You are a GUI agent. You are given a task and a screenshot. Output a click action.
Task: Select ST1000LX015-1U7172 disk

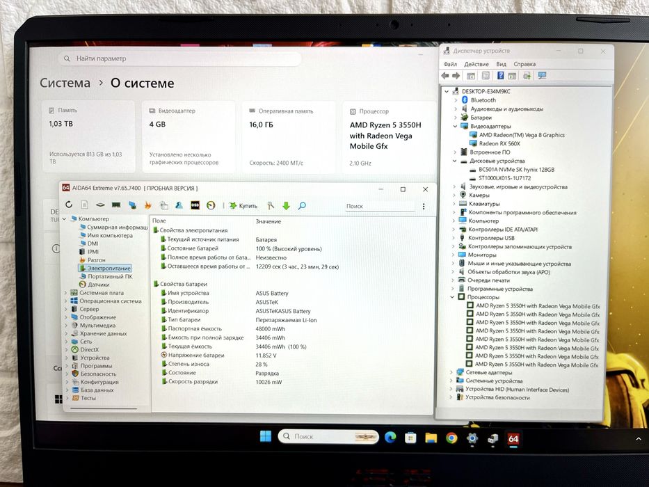(x=499, y=178)
